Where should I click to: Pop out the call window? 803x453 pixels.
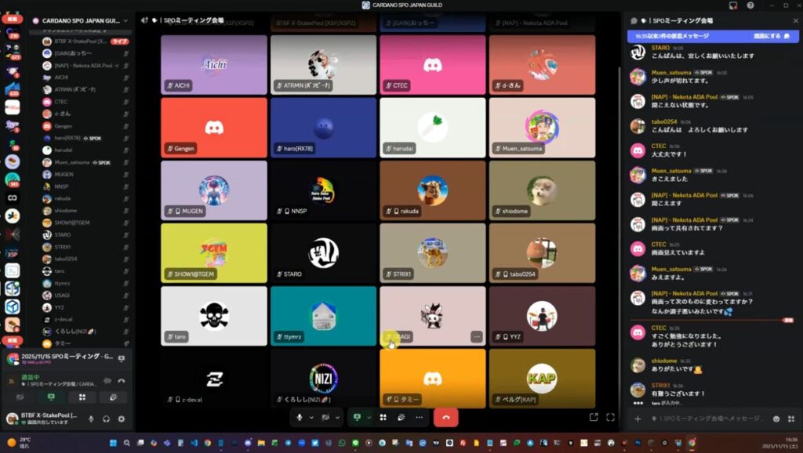point(594,418)
